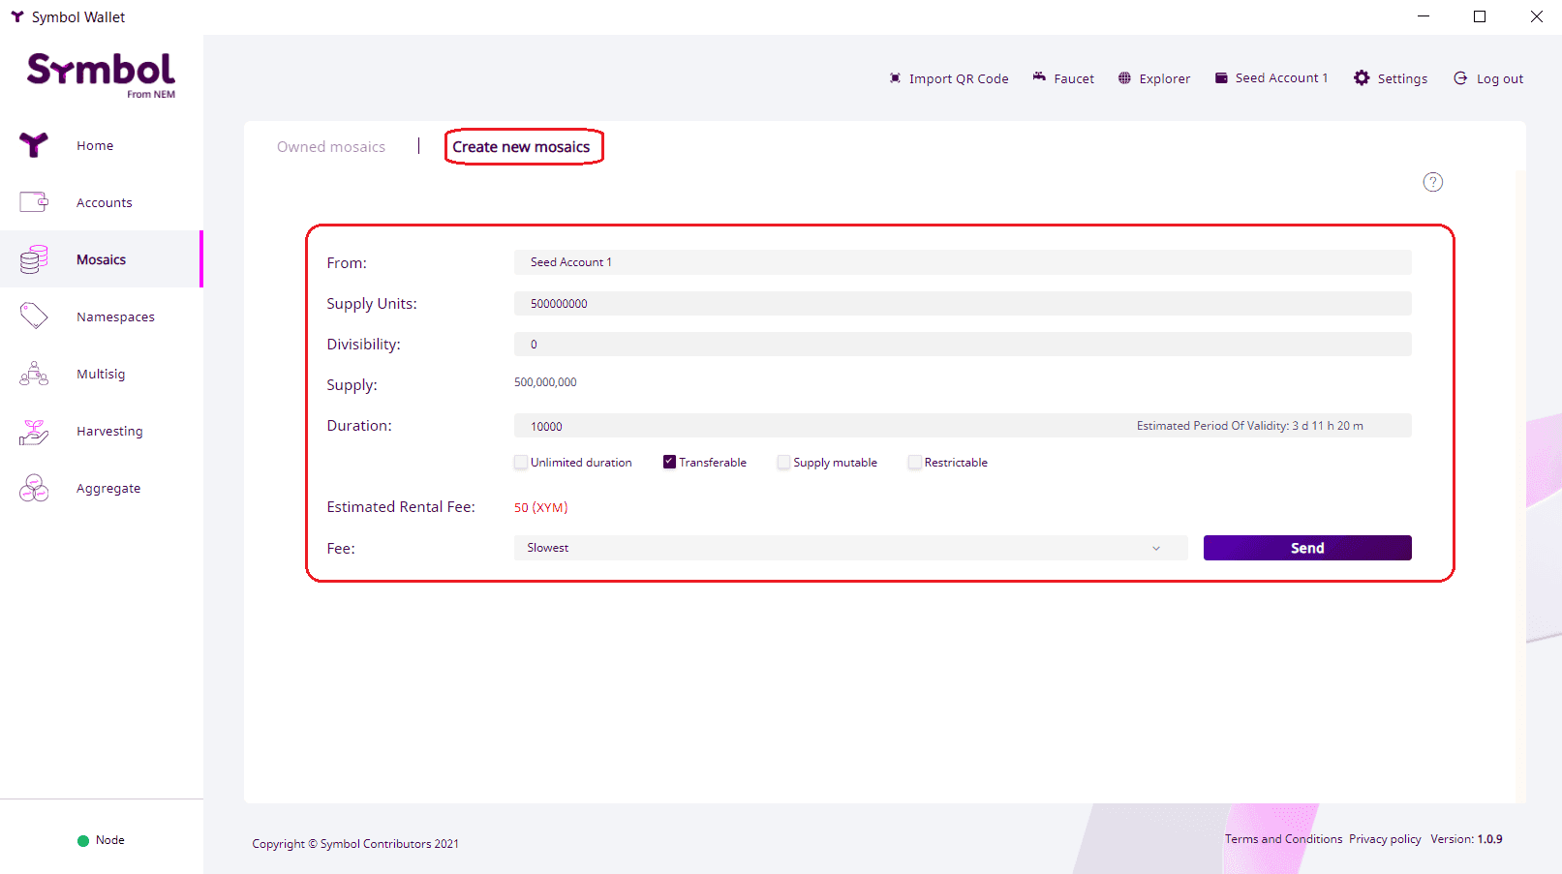This screenshot has width=1562, height=874.
Task: Click the Symbol Wallet title bar icon
Action: pyautogui.click(x=16, y=16)
